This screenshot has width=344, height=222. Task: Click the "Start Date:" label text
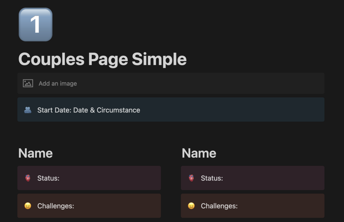[54, 110]
